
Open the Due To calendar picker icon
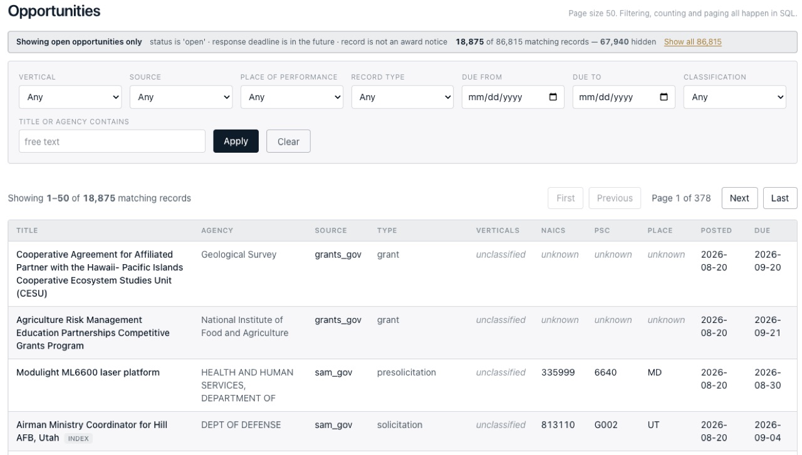pyautogui.click(x=664, y=97)
